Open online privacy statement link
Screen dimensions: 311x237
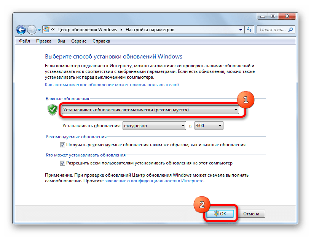point(154,181)
